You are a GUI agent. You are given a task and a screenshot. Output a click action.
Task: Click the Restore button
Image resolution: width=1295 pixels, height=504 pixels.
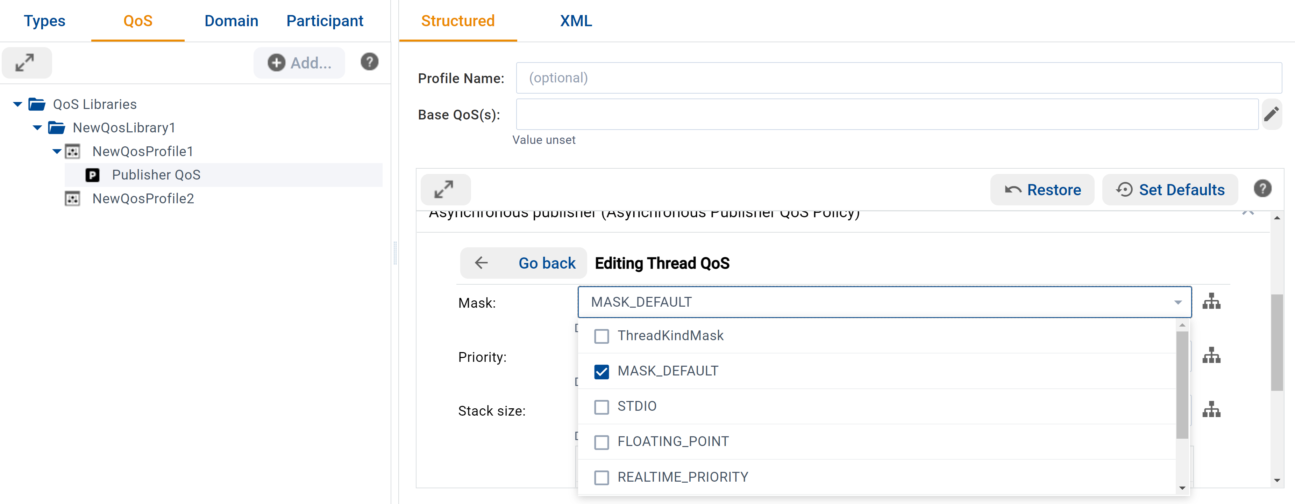click(1042, 189)
